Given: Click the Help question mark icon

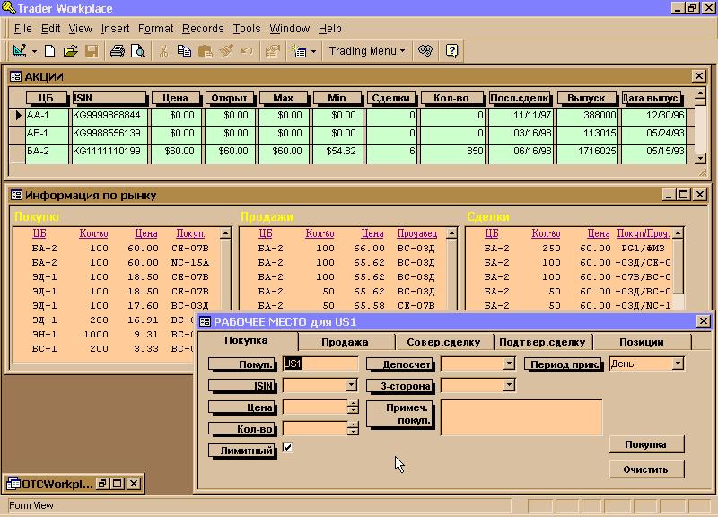Looking at the screenshot, I should pyautogui.click(x=452, y=51).
